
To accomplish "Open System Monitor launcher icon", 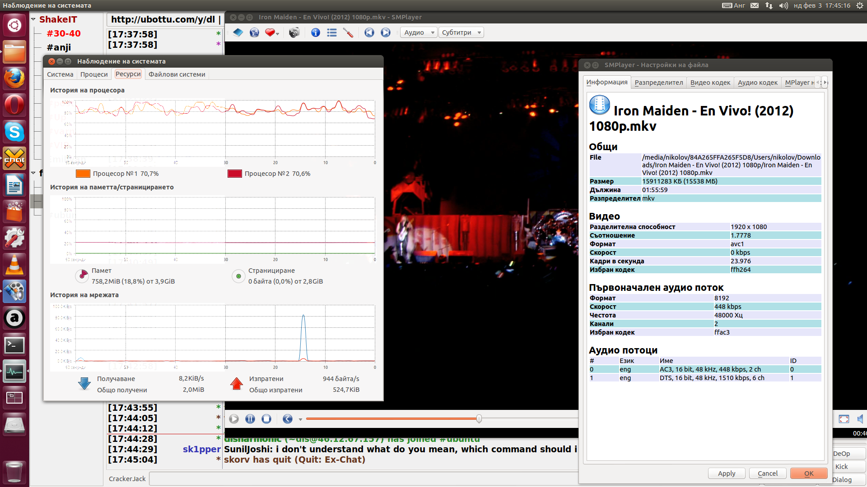I will [14, 372].
